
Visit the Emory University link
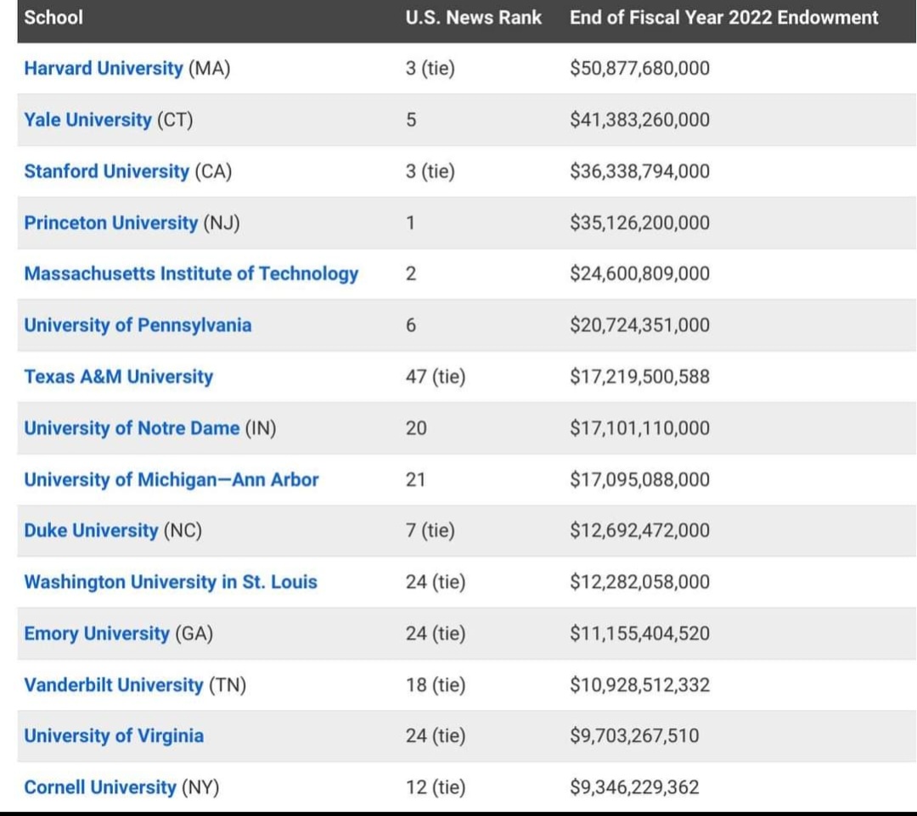coord(97,633)
